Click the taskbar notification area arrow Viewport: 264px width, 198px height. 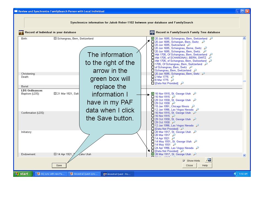pos(235,174)
